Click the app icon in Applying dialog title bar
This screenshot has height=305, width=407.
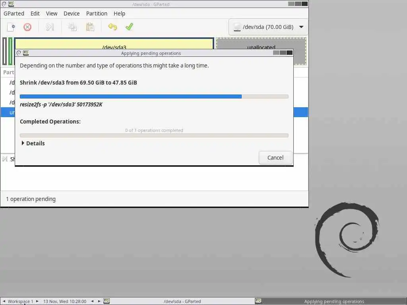pos(26,53)
